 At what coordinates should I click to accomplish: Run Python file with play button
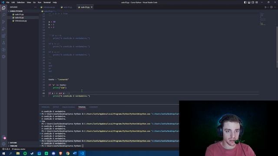[265, 7]
